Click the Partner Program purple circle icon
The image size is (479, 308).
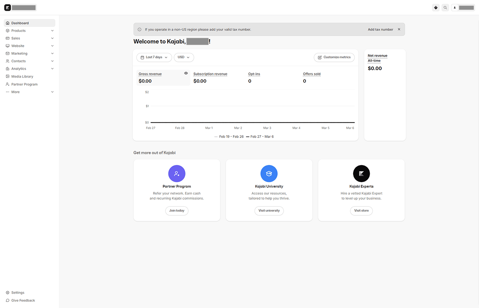(x=177, y=173)
